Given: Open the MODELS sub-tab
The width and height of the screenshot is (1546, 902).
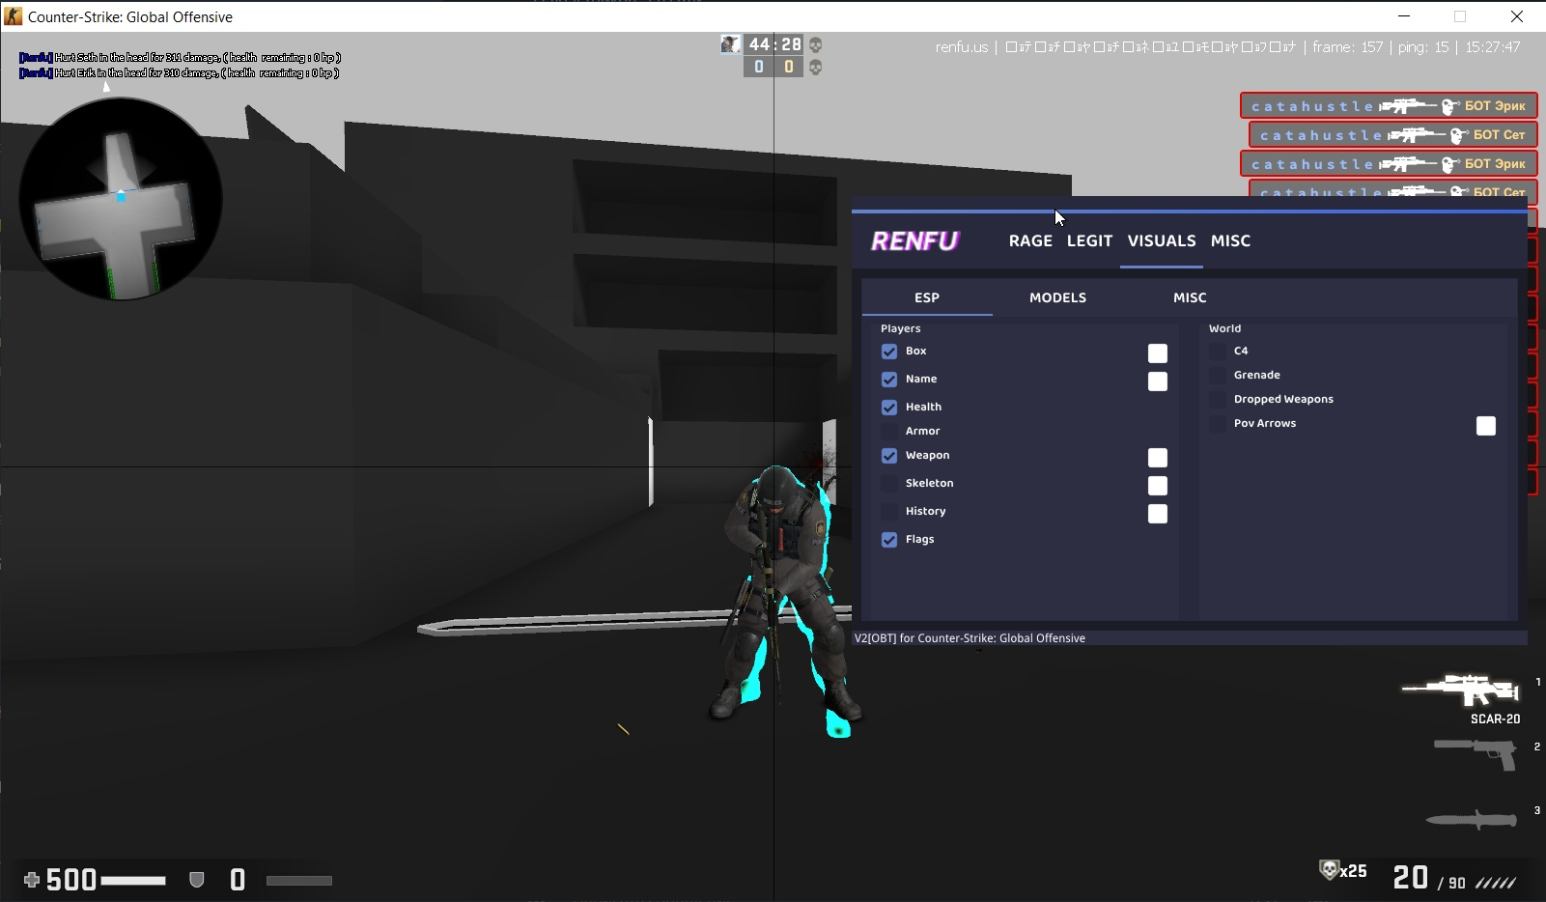Looking at the screenshot, I should (1057, 297).
